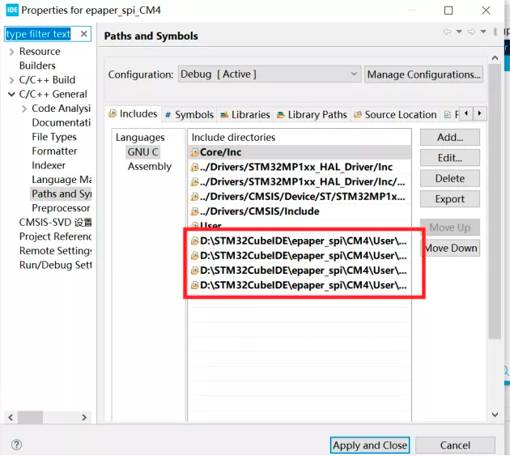Open the back history dropdown arrow
The image size is (510, 456).
tap(459, 32)
